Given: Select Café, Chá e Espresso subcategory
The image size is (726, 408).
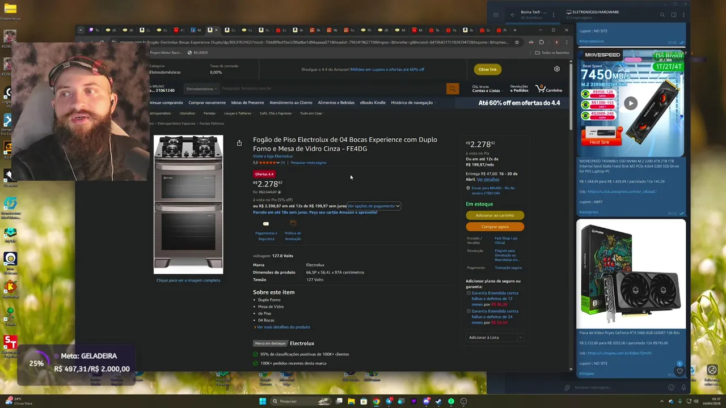Looking at the screenshot, I should 276,113.
